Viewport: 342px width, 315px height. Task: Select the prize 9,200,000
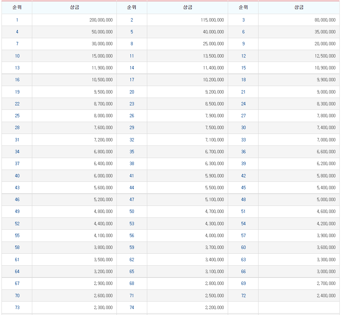click(x=214, y=92)
